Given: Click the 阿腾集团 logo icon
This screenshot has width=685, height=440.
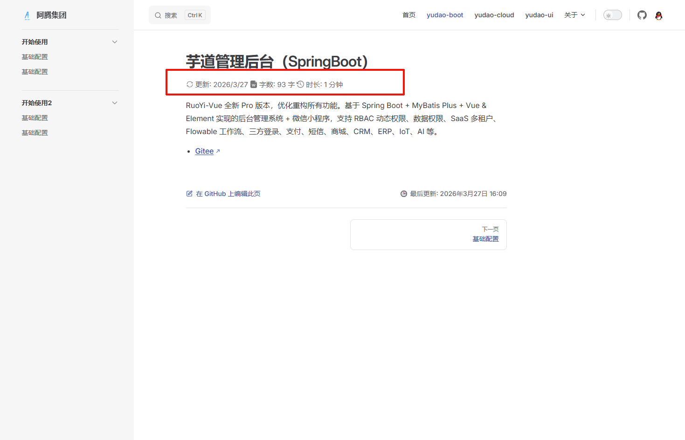Looking at the screenshot, I should point(27,15).
